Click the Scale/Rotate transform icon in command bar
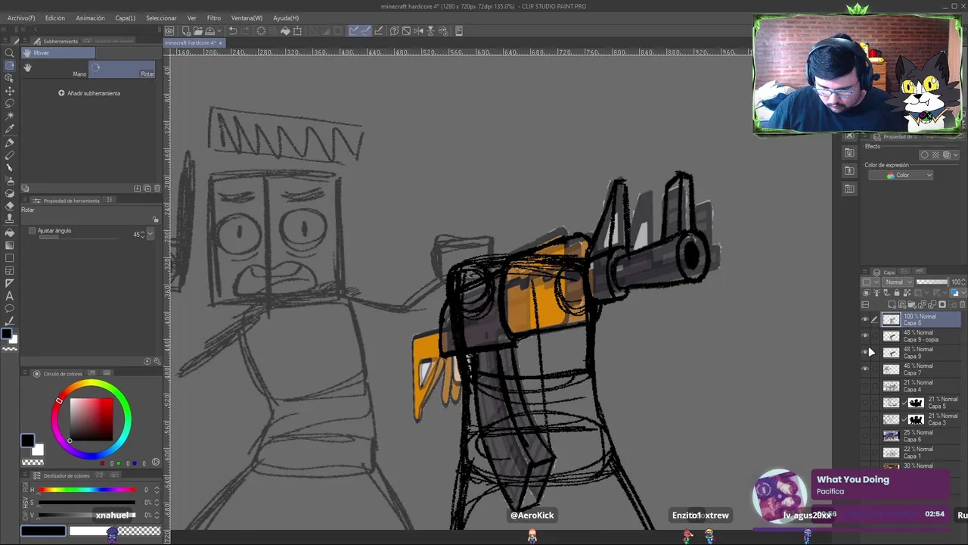Screen dimensions: 968x545 pos(297,31)
